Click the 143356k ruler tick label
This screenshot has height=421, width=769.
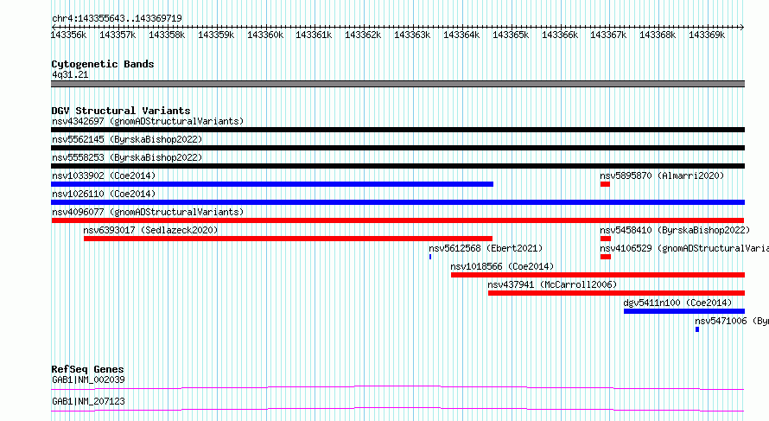68,35
